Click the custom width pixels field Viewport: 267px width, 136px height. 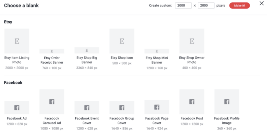tap(183, 5)
